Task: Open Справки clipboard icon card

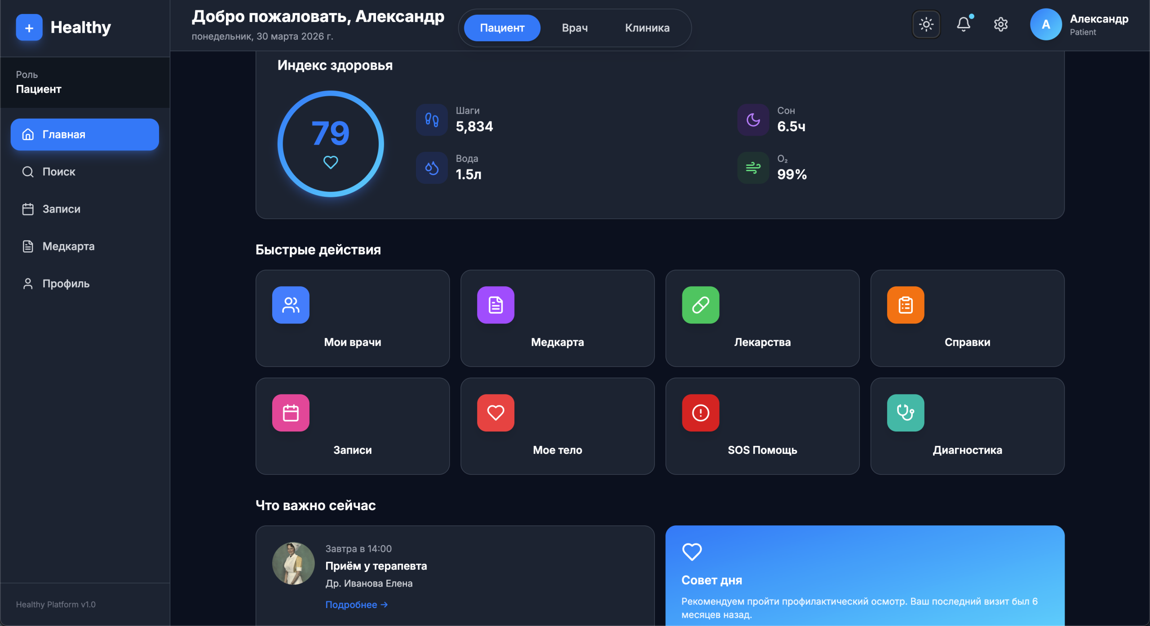Action: tap(967, 318)
